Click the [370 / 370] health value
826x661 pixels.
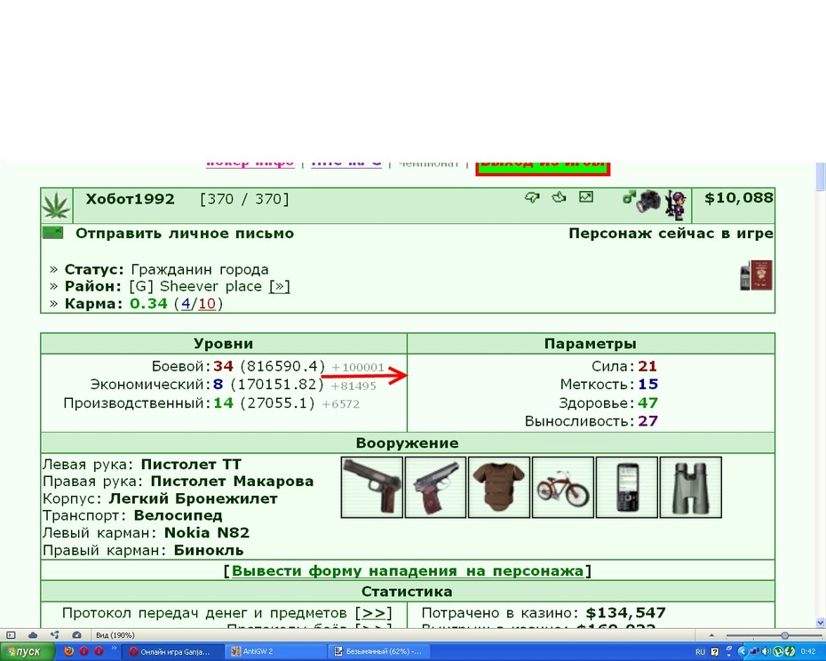pos(244,199)
